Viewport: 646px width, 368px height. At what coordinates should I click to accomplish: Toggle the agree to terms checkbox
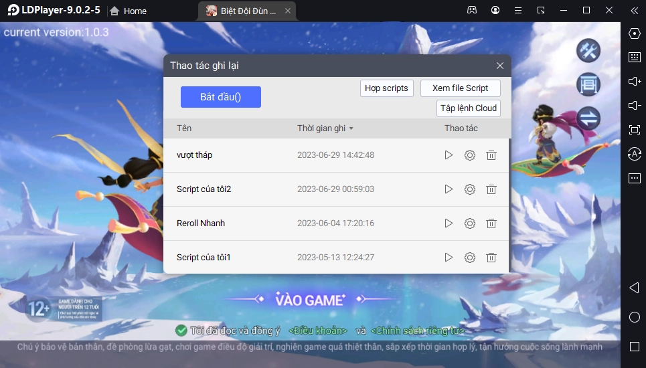click(181, 330)
